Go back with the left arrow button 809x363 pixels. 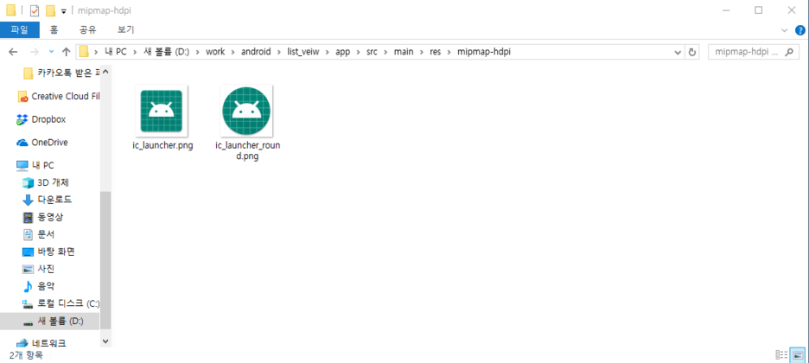tap(13, 52)
